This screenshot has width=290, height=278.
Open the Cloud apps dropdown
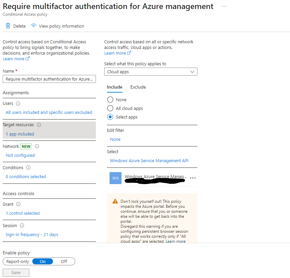150,72
